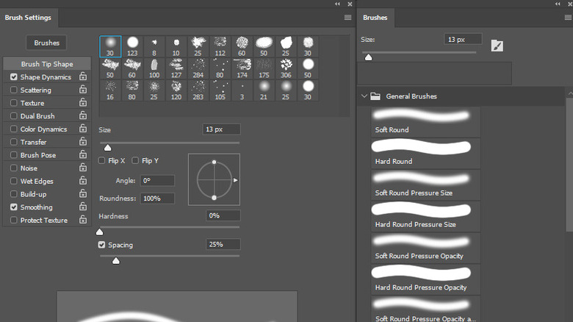Select the Brushes panel tab

pyautogui.click(x=375, y=17)
